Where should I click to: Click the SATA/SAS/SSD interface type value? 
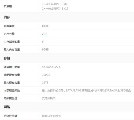(52, 67)
